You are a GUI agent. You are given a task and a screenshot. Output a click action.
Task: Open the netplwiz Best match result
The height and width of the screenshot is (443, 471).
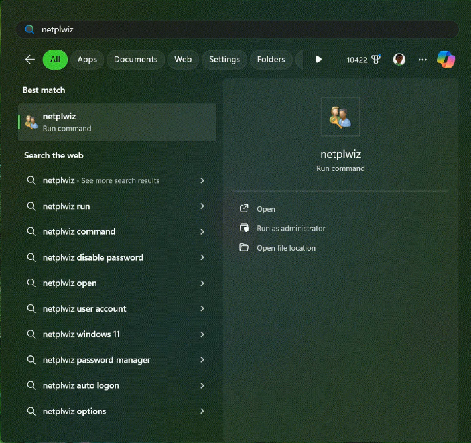[x=117, y=123]
